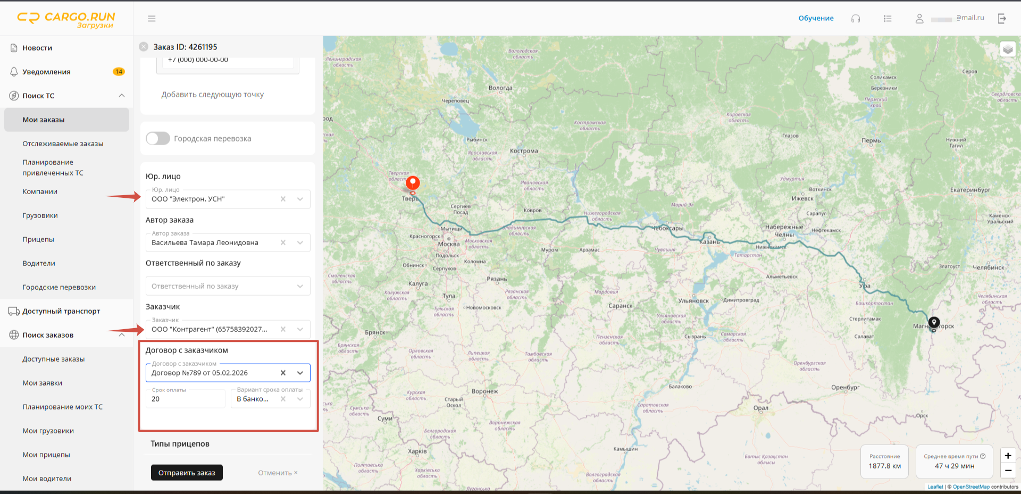This screenshot has height=494, width=1021.
Task: Clear the Автор заказа selection
Action: click(283, 242)
